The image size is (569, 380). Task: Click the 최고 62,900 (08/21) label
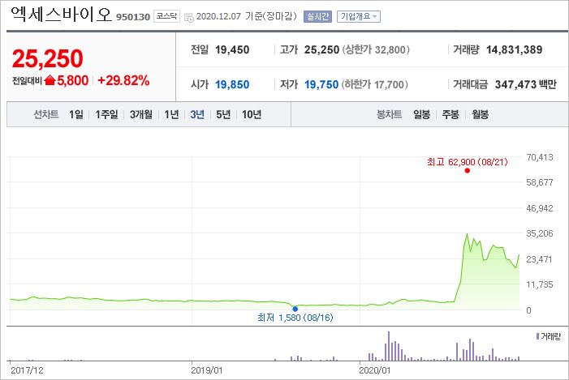(468, 162)
